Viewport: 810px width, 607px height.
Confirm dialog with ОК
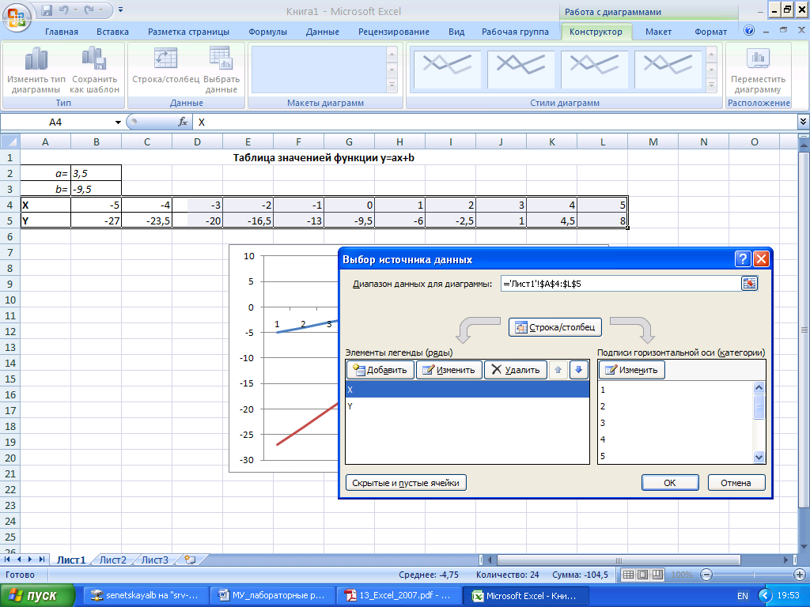(x=670, y=483)
